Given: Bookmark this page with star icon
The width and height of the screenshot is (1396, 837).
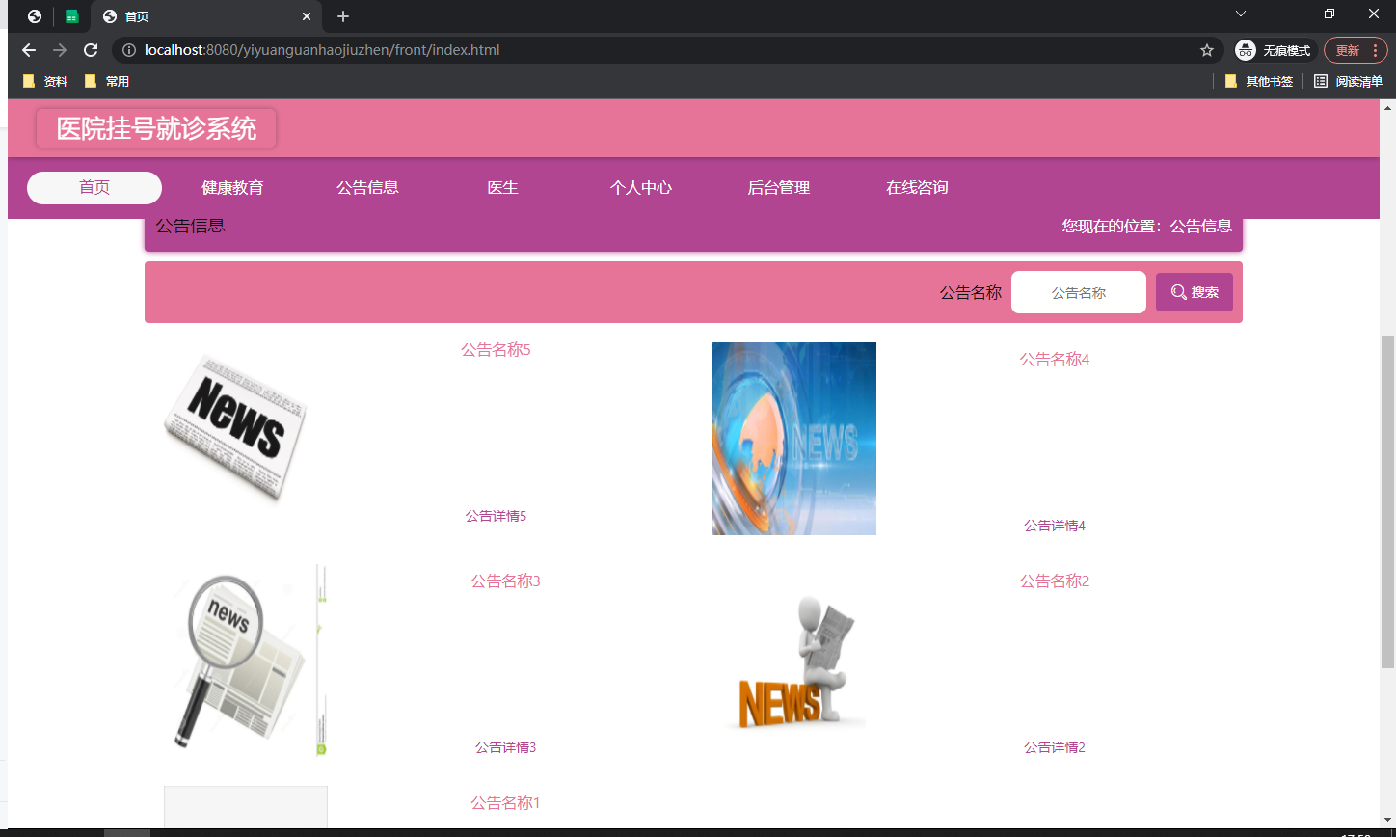Looking at the screenshot, I should click(x=1207, y=50).
